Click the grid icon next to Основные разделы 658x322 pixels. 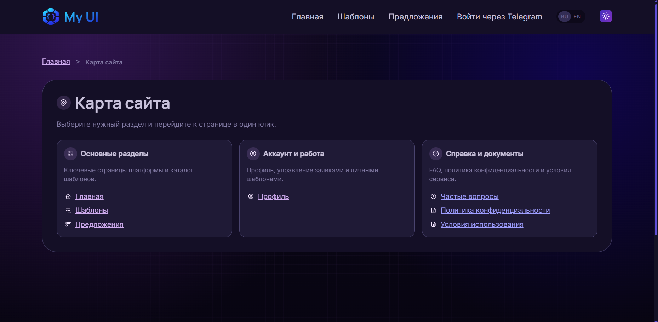click(x=70, y=154)
